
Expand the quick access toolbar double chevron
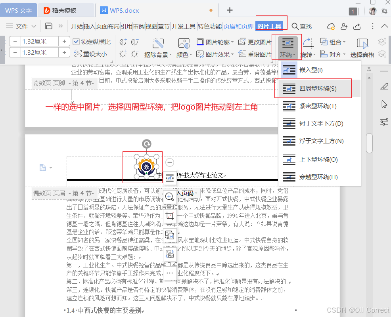(x=61, y=26)
